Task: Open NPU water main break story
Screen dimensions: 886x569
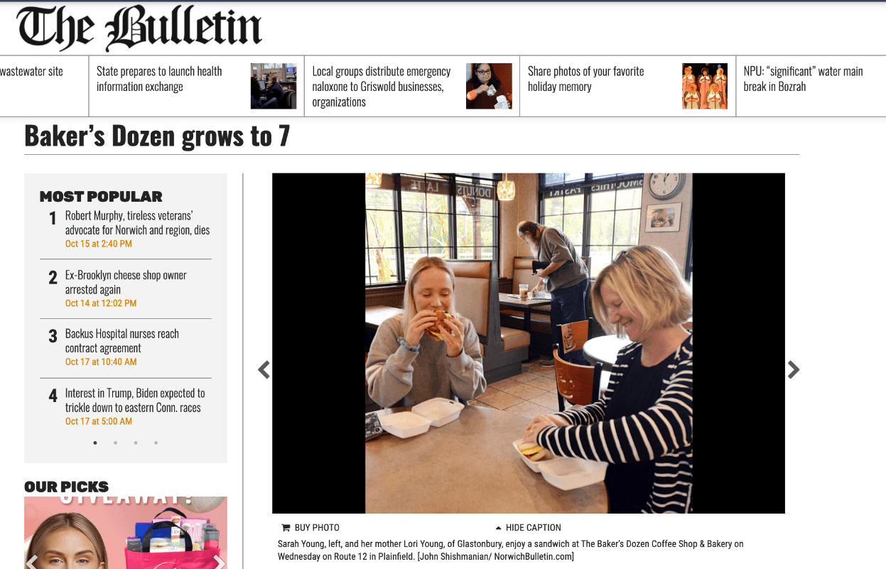Action: tap(803, 79)
